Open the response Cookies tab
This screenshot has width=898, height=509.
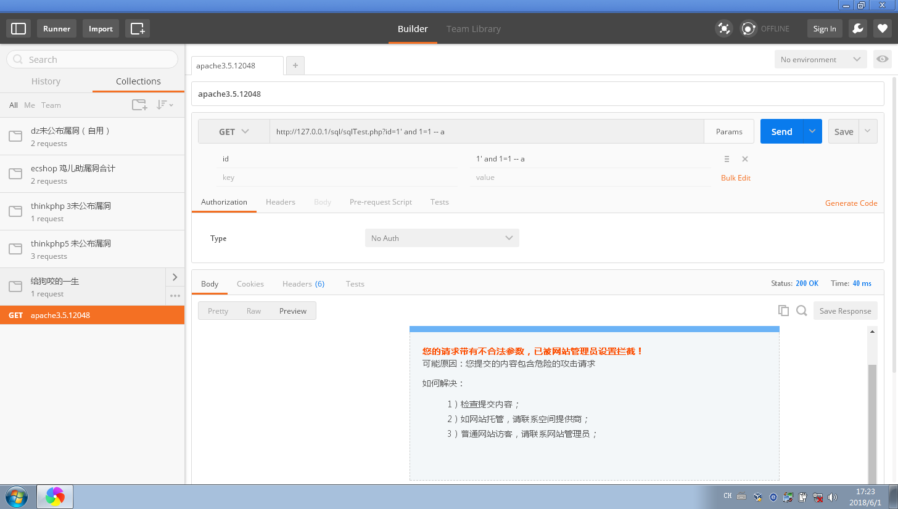click(250, 283)
